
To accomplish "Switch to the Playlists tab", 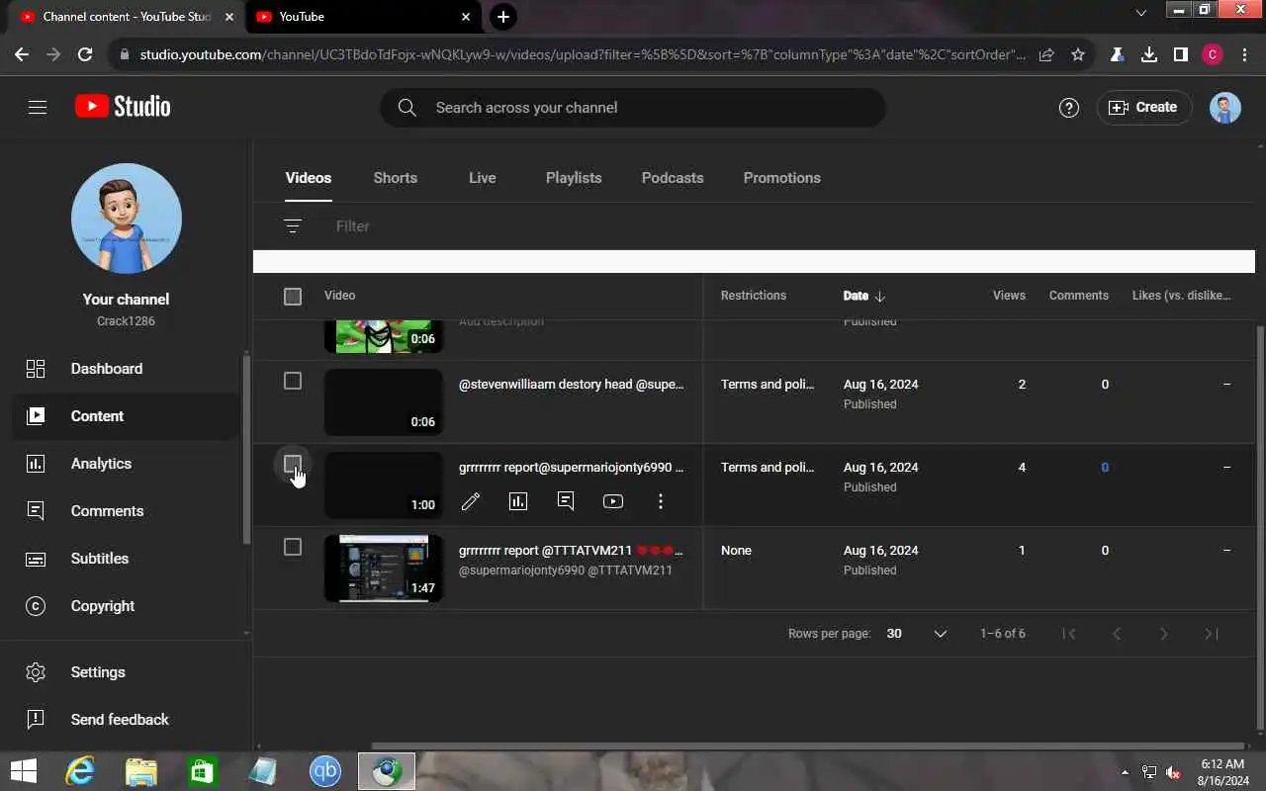I will (x=574, y=178).
